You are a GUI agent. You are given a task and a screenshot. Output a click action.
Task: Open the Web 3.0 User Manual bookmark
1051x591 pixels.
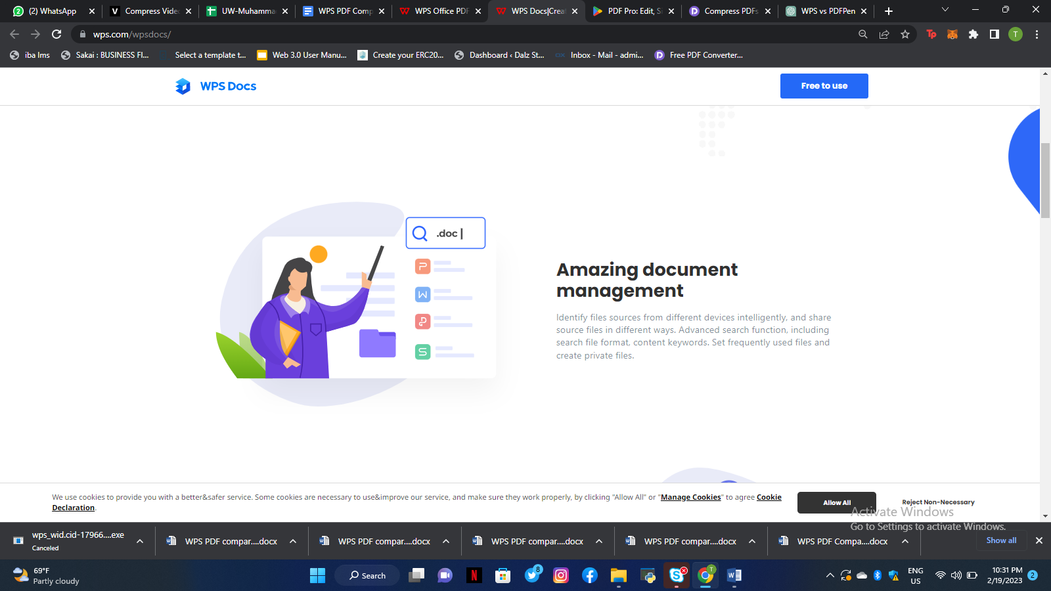pyautogui.click(x=302, y=55)
